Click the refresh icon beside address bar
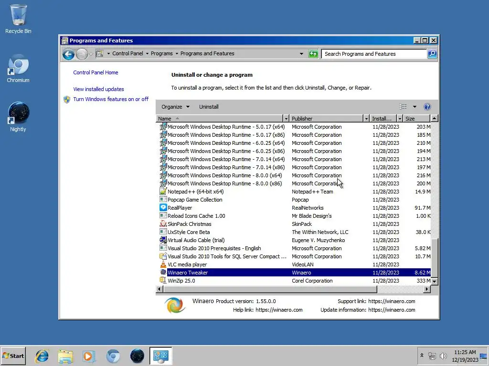Viewport: 489px width, 366px height. 313,54
